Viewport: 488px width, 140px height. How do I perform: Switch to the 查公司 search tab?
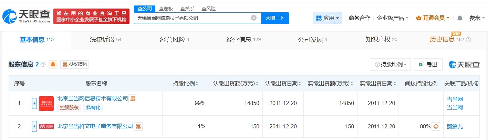(x=145, y=9)
